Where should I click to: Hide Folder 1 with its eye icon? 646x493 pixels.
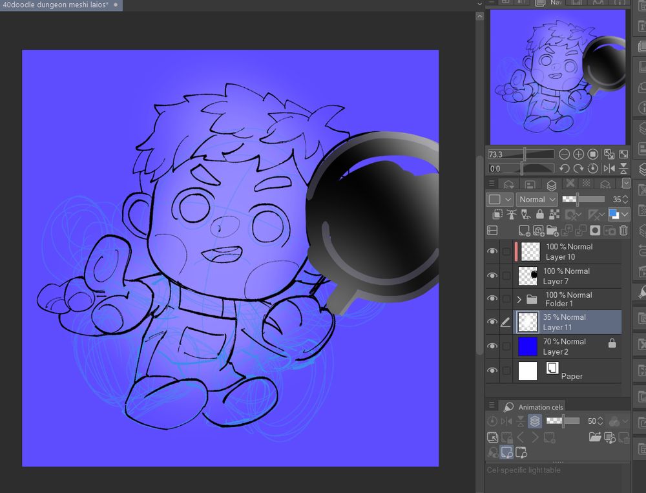pyautogui.click(x=492, y=299)
